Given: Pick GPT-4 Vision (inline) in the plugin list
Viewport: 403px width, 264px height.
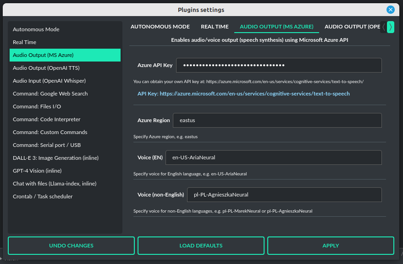Looking at the screenshot, I should 37,171.
